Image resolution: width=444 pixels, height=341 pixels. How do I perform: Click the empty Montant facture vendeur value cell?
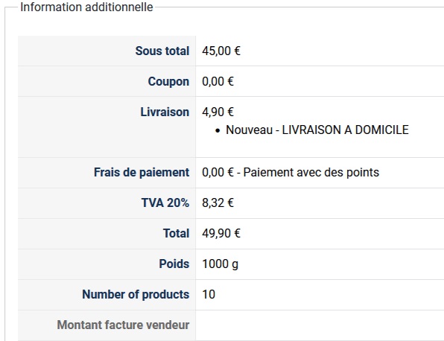click(x=320, y=325)
